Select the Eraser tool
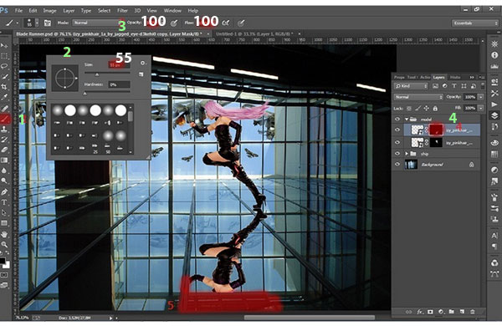Image resolution: width=502 pixels, height=326 pixels. pos(4,150)
